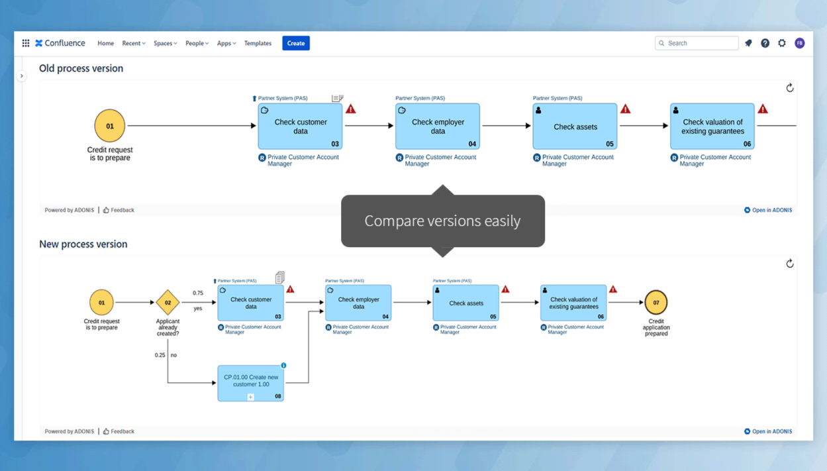Select new version Check employer data task 04
Image resolution: width=827 pixels, height=471 pixels.
click(x=358, y=303)
